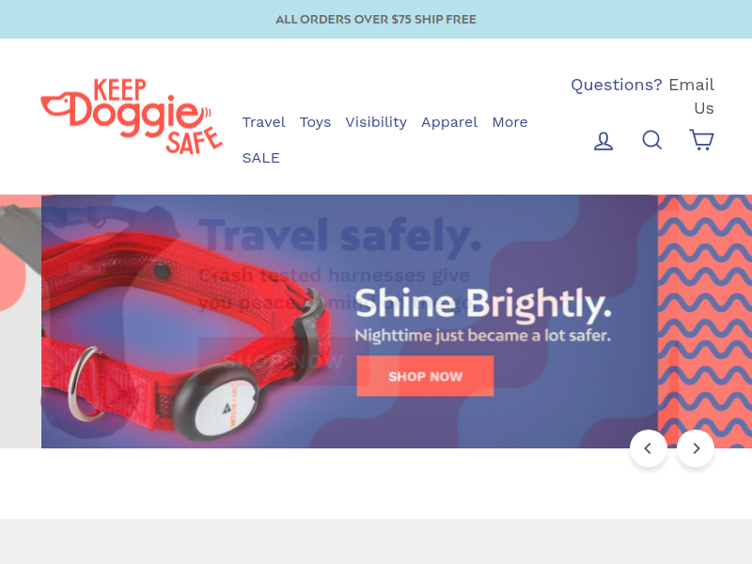Click the Questions? Email Us link
752x564 pixels.
point(642,96)
